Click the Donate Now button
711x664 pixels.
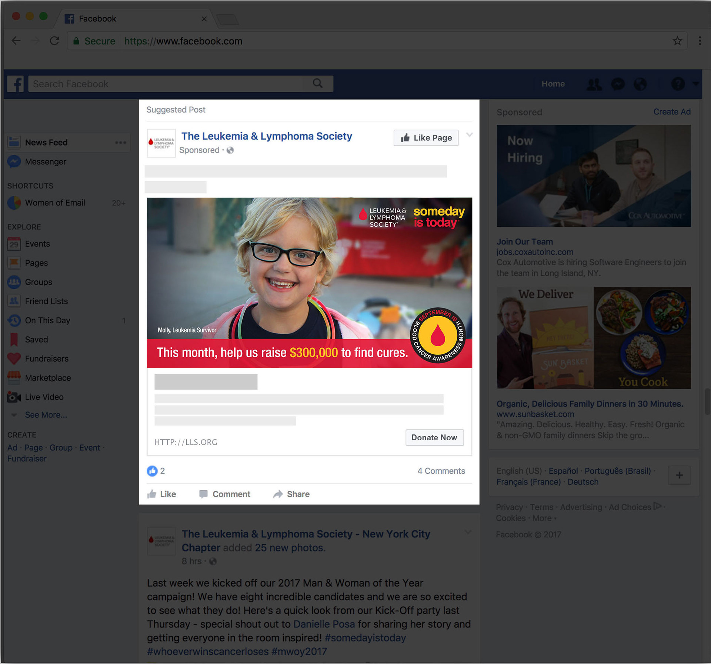(434, 437)
